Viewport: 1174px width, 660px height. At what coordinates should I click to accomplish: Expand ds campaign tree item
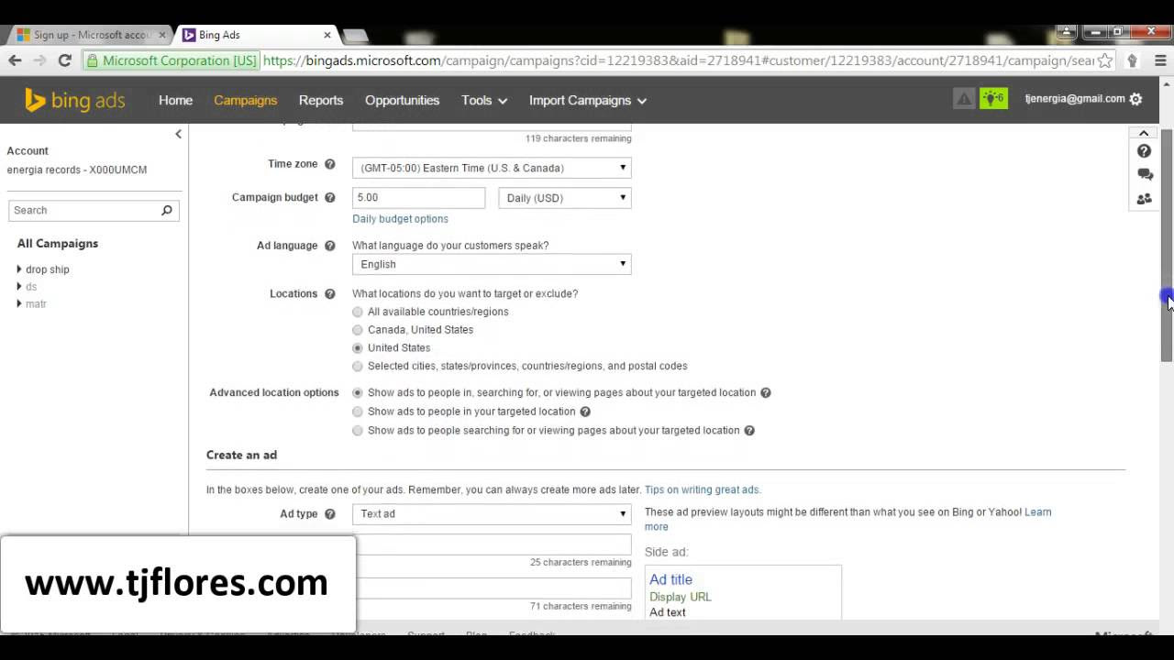click(x=19, y=287)
